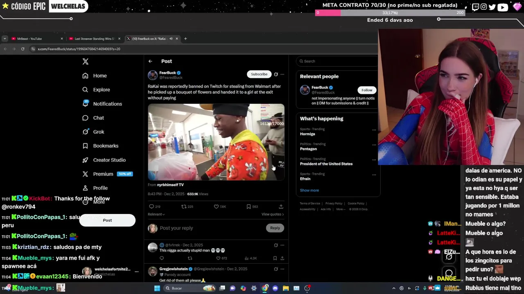Mute audio on the FearBuck X tab
This screenshot has height=294, width=524.
(171, 39)
